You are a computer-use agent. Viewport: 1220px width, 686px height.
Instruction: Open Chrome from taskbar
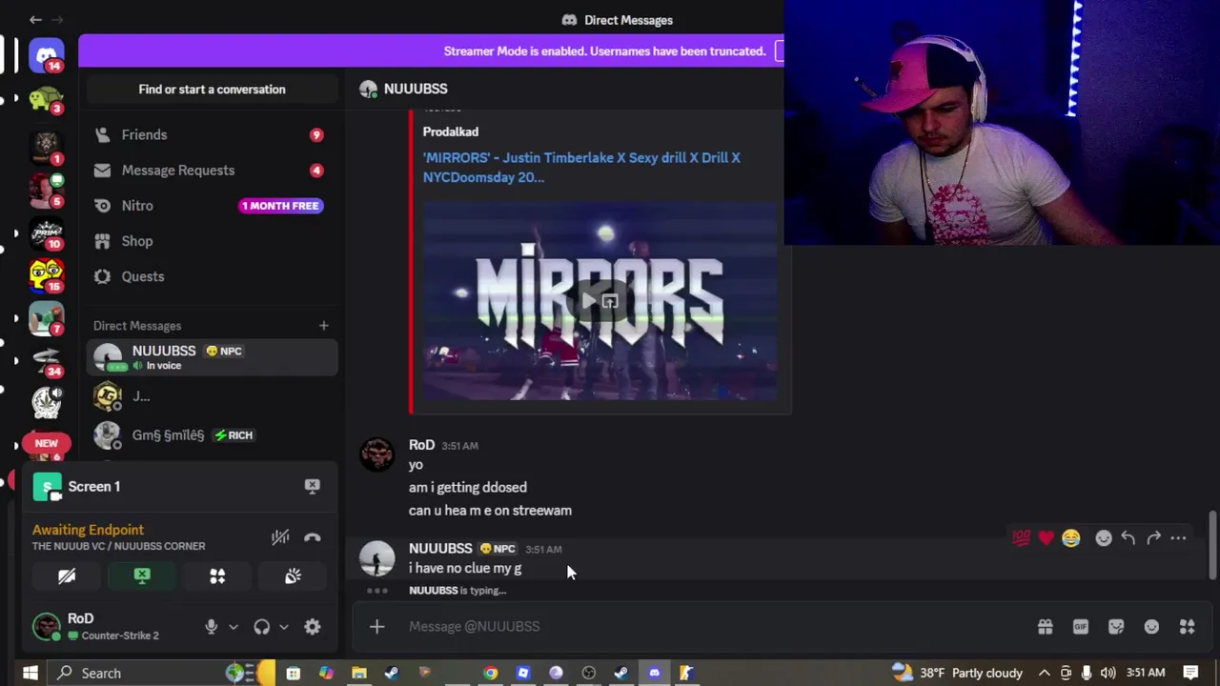point(490,673)
